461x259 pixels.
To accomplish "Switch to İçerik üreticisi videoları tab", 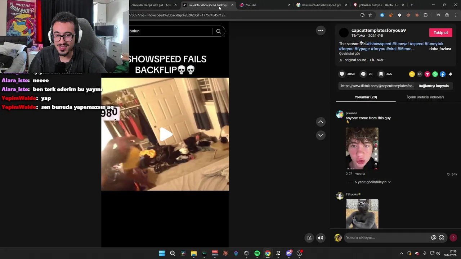I will coord(425,97).
